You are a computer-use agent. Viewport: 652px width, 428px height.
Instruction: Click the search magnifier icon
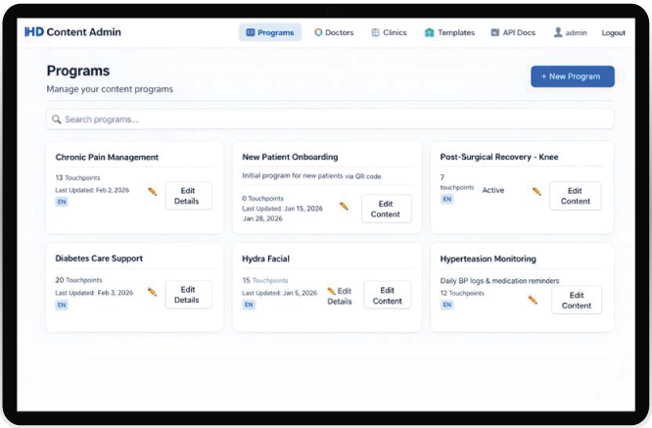(57, 119)
